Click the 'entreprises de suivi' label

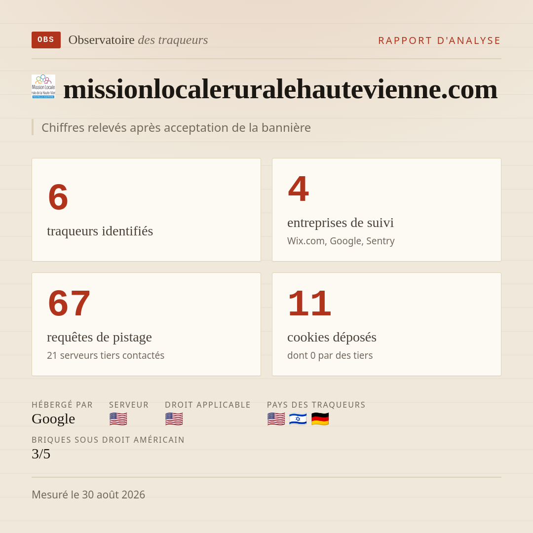tap(340, 223)
